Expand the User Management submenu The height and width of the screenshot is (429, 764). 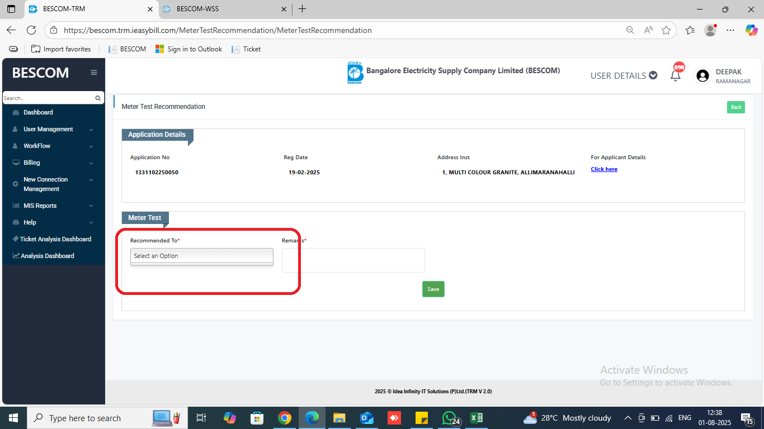(x=53, y=129)
